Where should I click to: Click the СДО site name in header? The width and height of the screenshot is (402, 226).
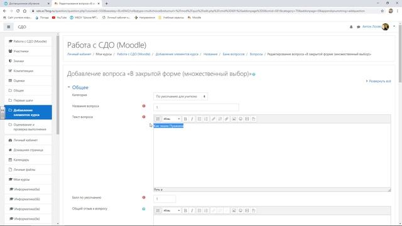[x=22, y=27]
